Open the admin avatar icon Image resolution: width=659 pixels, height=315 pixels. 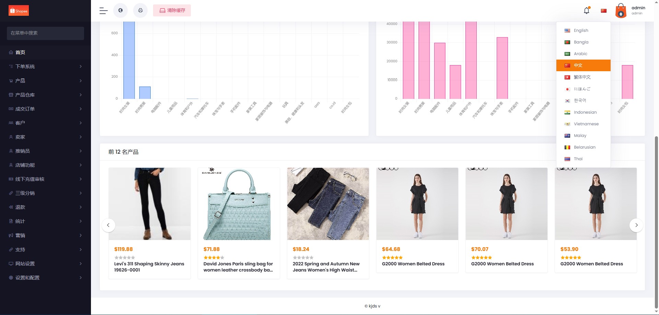click(621, 11)
